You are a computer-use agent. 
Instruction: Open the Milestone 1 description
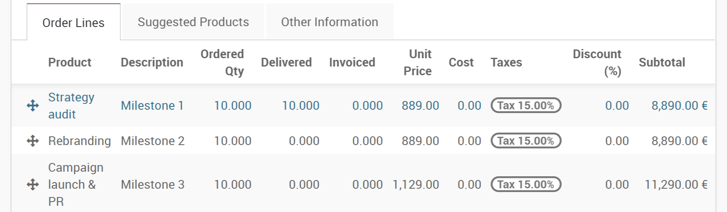[152, 106]
